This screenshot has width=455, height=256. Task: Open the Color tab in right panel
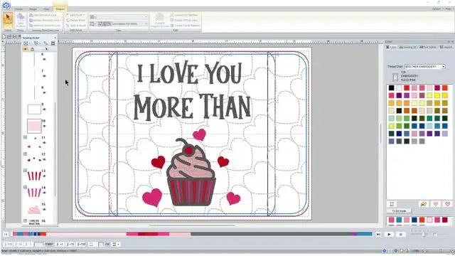(391, 47)
